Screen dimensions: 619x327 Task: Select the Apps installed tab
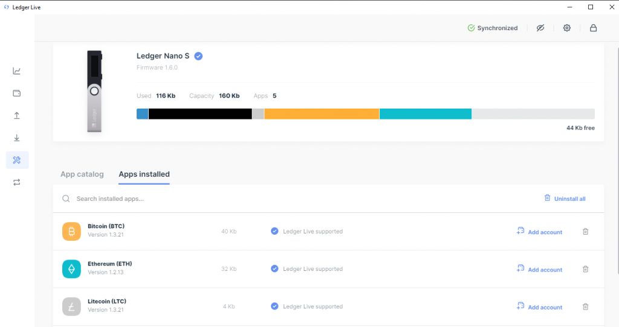point(144,174)
